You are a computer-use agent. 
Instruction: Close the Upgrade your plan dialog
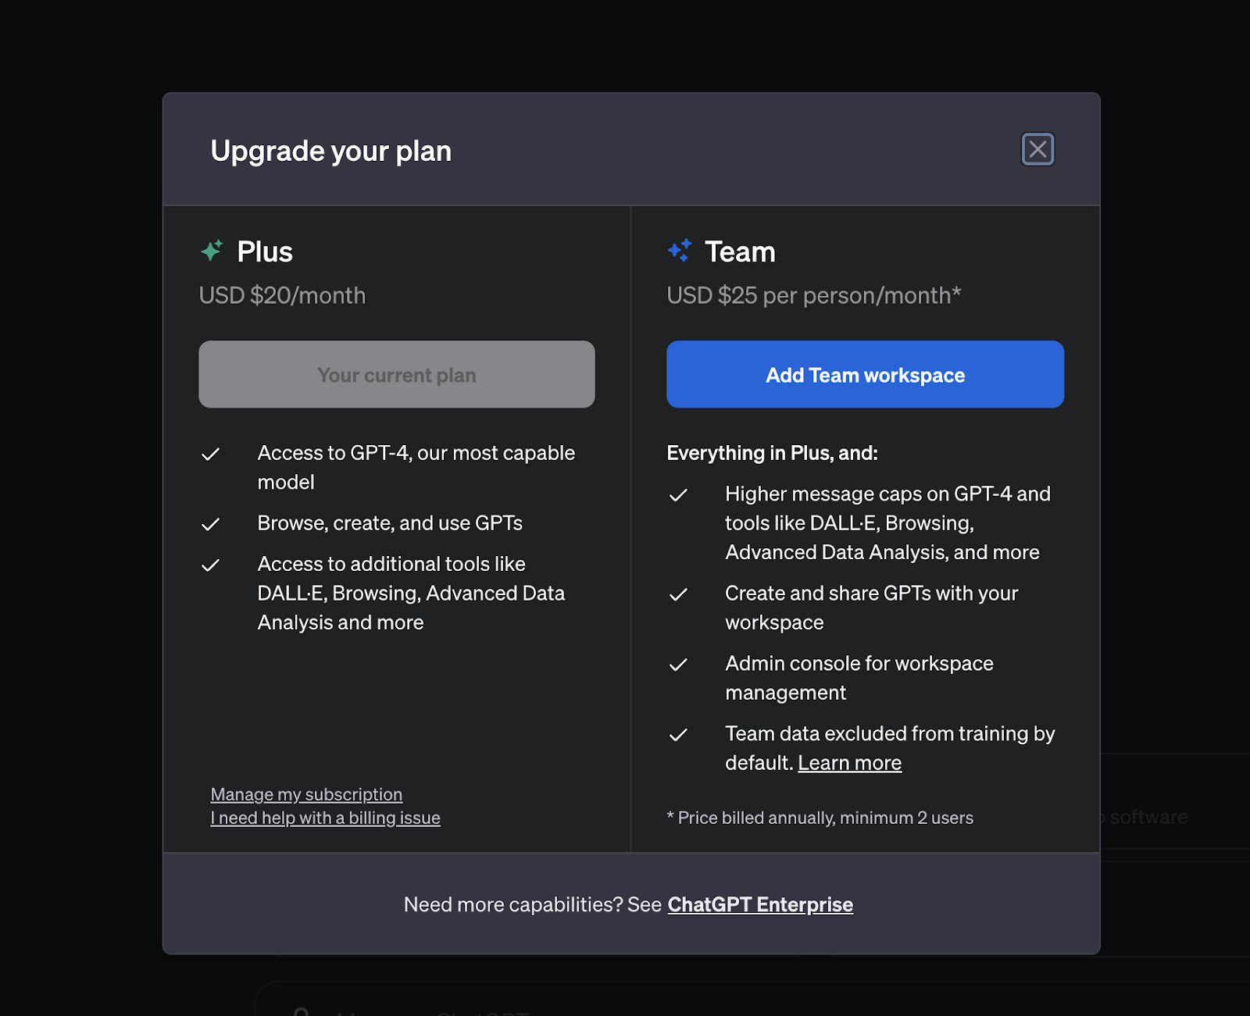(1037, 149)
